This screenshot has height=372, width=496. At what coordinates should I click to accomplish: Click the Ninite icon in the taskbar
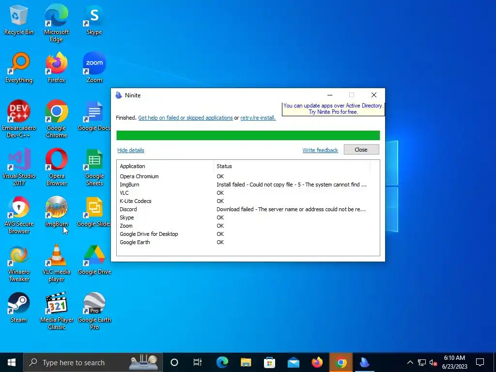click(364, 362)
